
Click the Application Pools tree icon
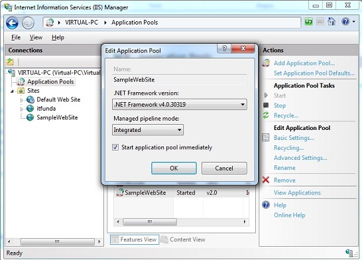pos(21,82)
